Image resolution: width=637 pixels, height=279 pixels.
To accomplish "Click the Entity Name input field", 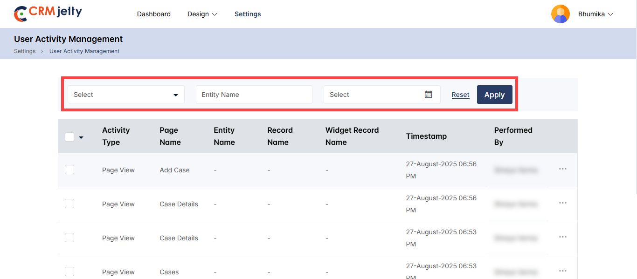I will click(x=254, y=95).
